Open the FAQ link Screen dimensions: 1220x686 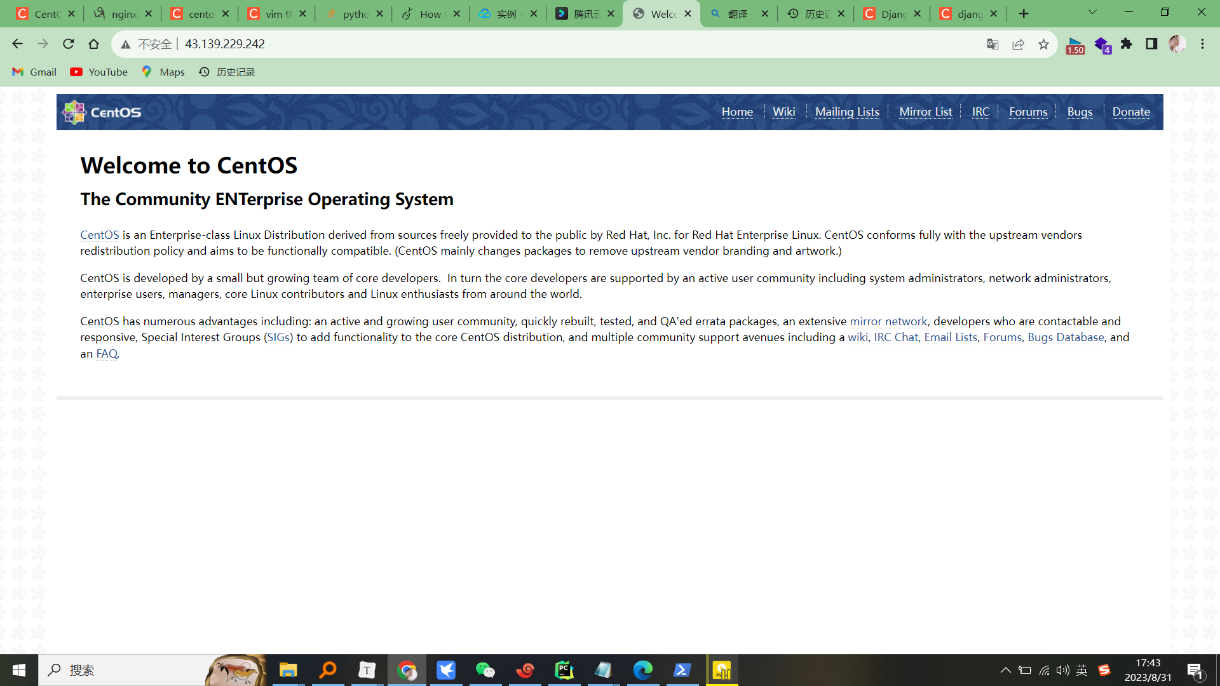coord(107,354)
